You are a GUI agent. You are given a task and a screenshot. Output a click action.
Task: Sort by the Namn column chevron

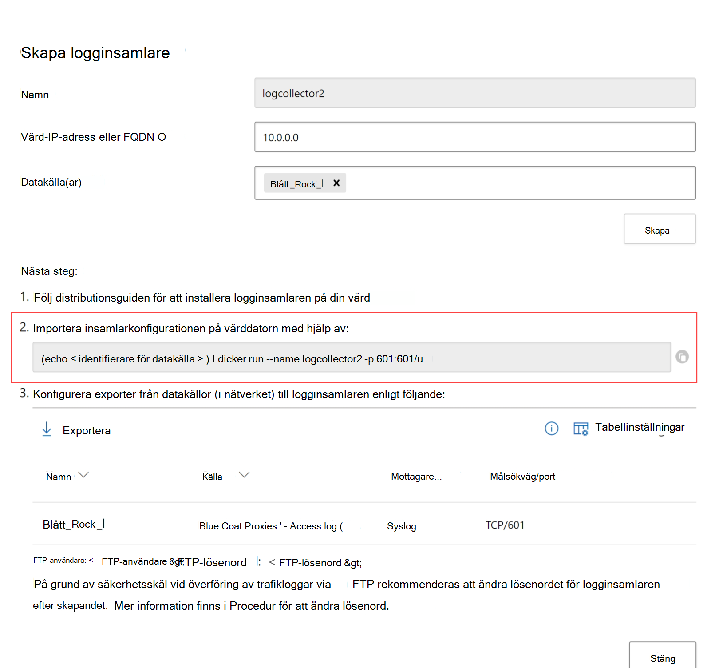tap(83, 475)
